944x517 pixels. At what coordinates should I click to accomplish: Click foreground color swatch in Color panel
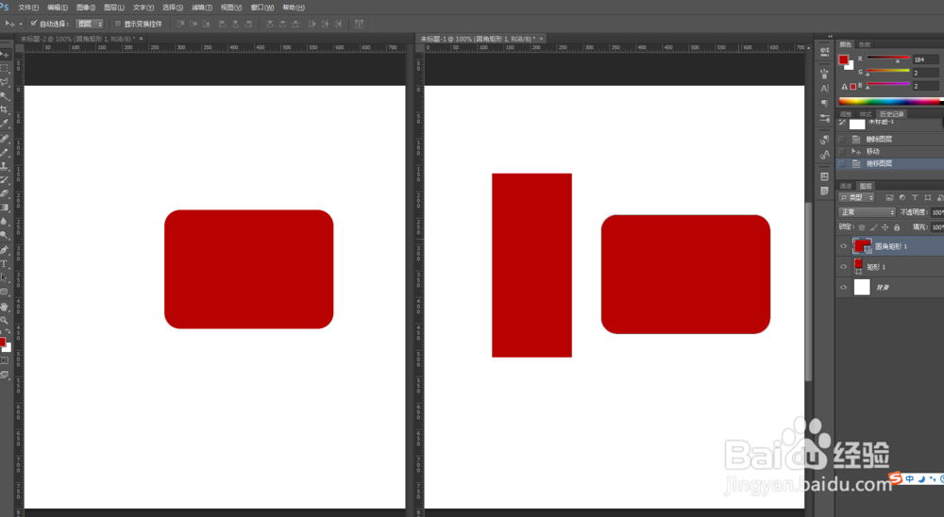pyautogui.click(x=843, y=59)
